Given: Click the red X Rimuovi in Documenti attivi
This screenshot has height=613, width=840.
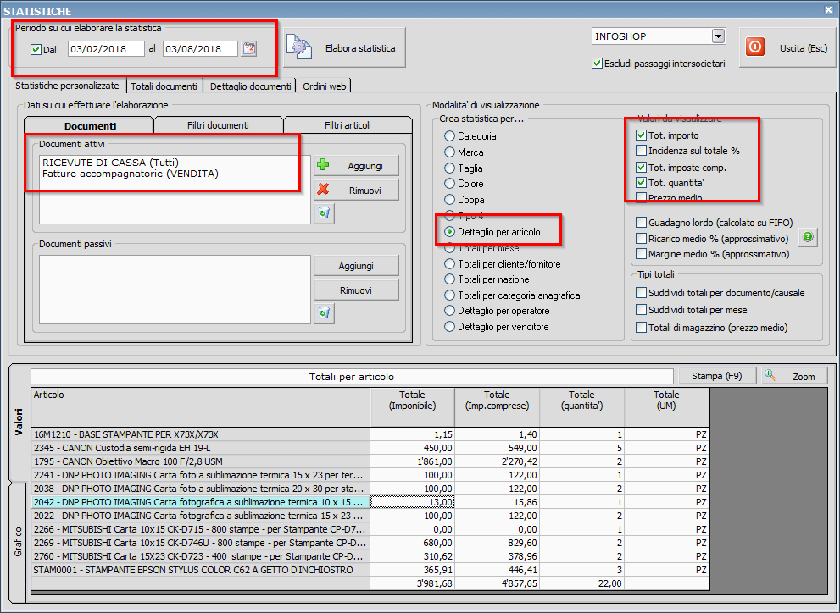Looking at the screenshot, I should pyautogui.click(x=356, y=191).
